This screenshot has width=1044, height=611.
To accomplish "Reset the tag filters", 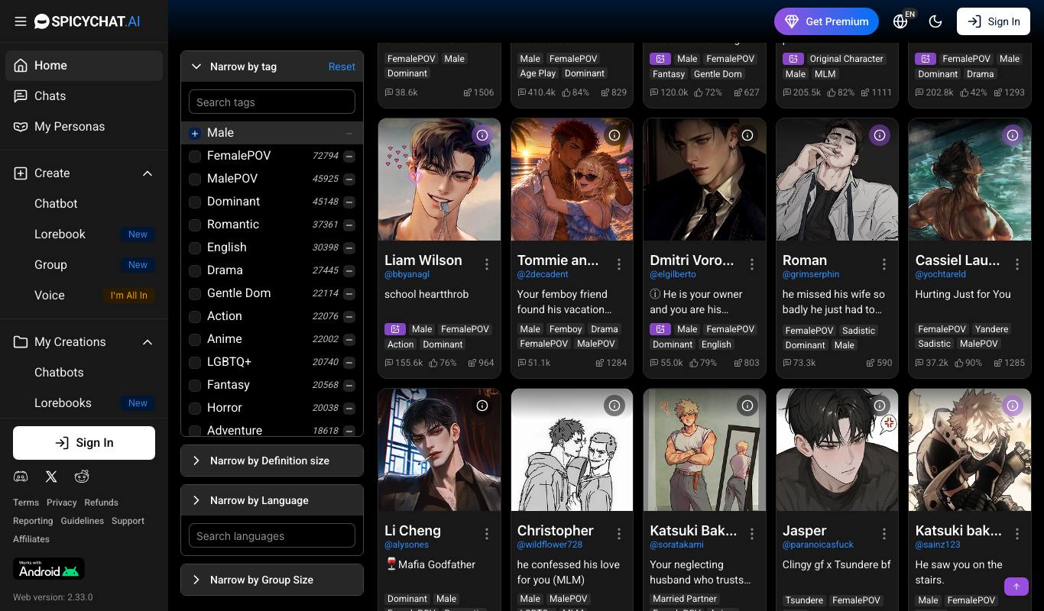I will 342,66.
